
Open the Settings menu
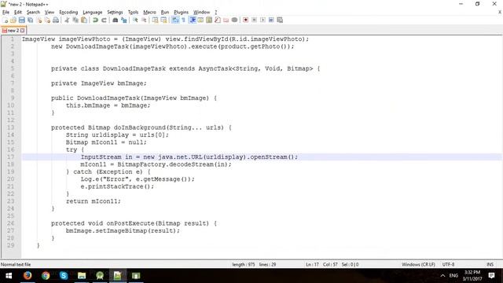[x=115, y=13]
